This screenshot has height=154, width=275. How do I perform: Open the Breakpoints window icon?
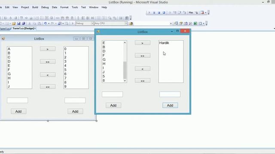pos(202,12)
